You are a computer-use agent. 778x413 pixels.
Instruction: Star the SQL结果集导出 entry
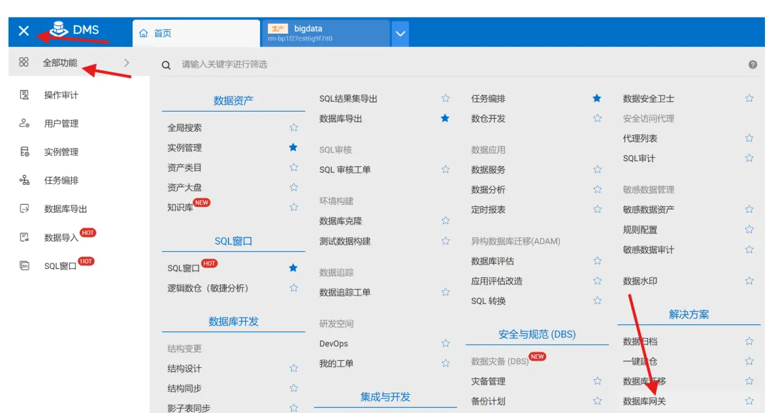pos(446,98)
